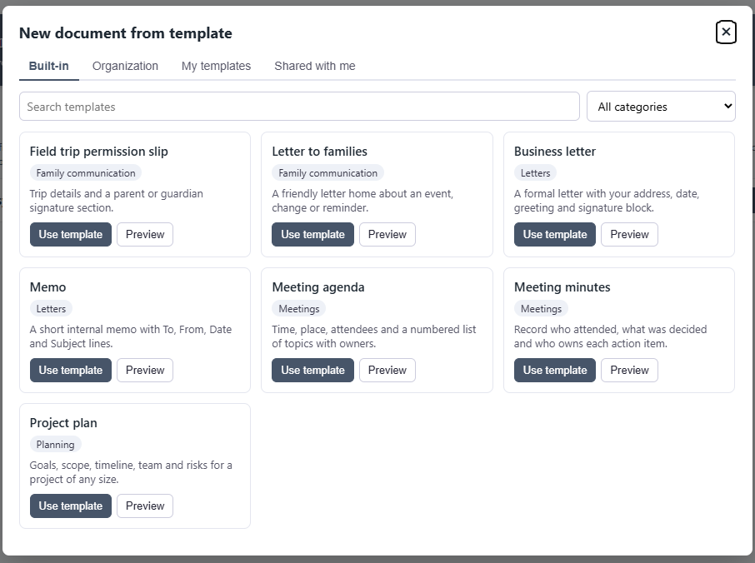
Task: Click the Meetings tag on Meeting minutes card
Action: (541, 308)
